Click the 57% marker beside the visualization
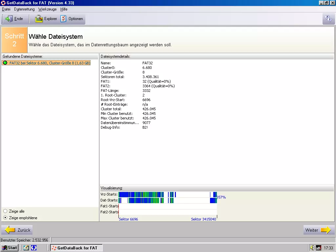The width and height of the screenshot is (336, 252). 221,197
